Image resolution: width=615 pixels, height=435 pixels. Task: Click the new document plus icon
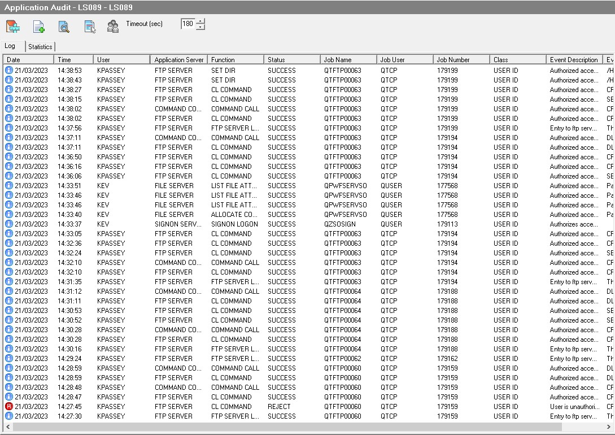38,27
